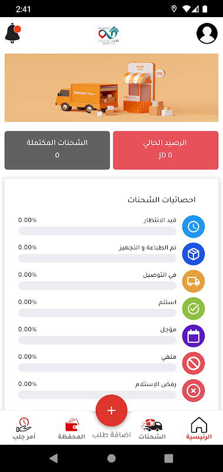Tap the red plus add order button
The height and width of the screenshot is (472, 223).
click(x=111, y=411)
